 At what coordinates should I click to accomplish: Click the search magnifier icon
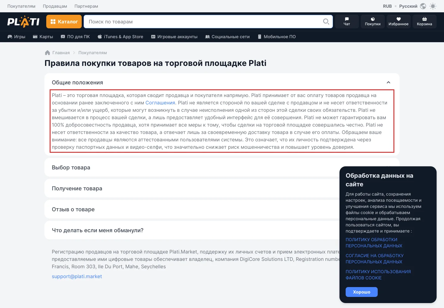[326, 22]
